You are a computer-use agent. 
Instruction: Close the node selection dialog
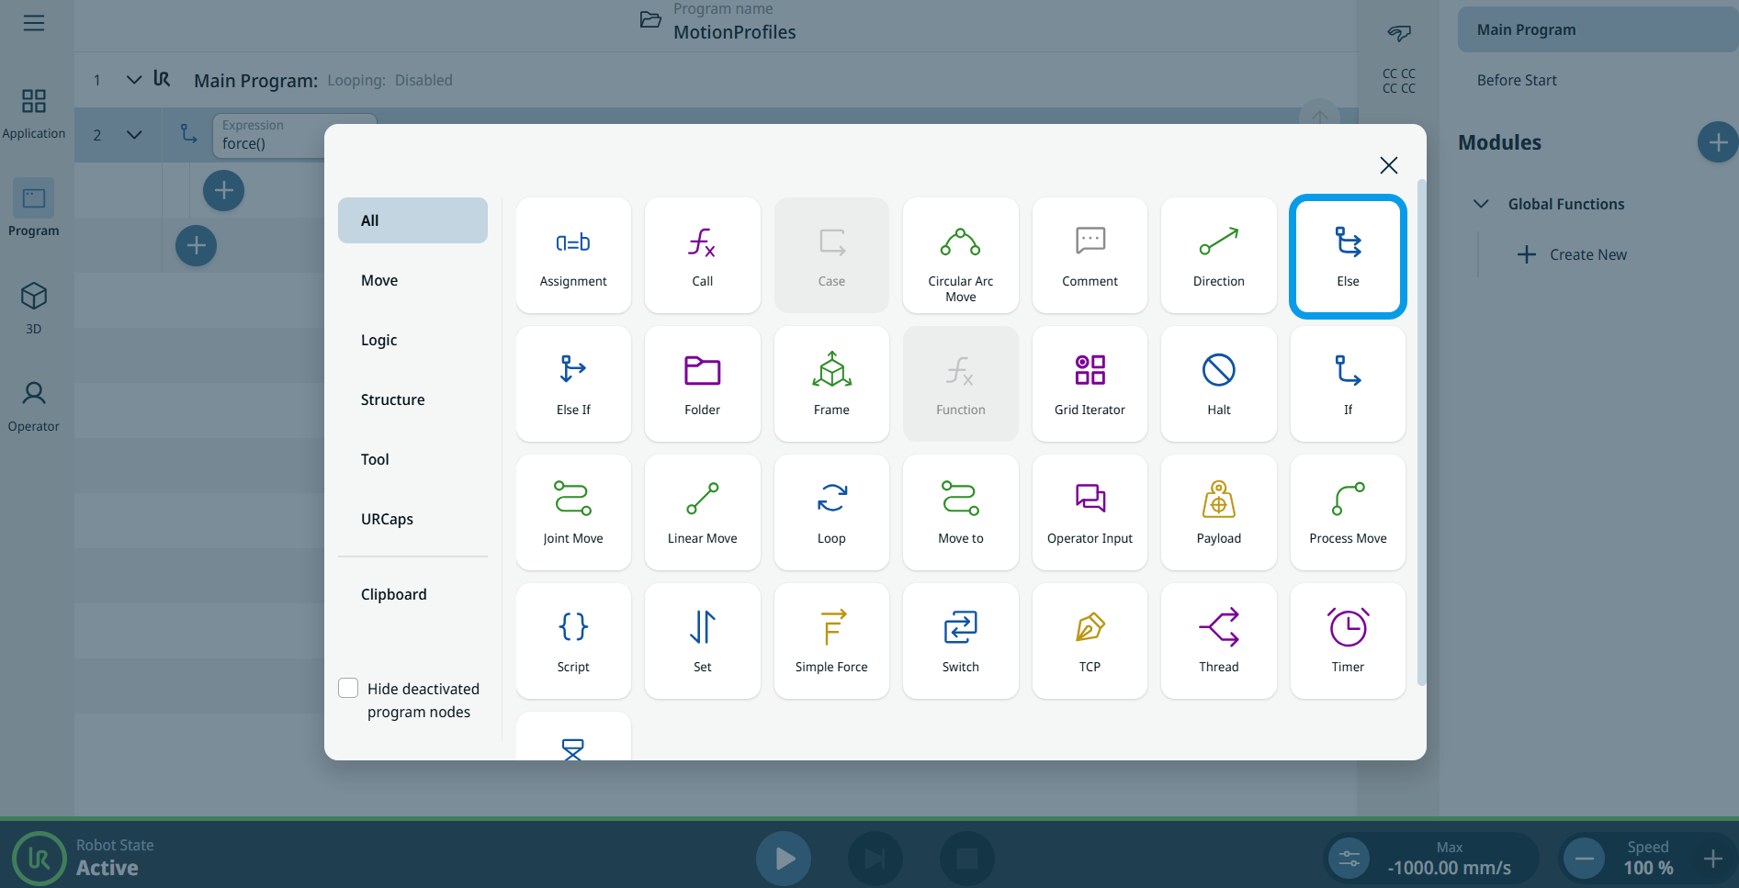[1388, 165]
